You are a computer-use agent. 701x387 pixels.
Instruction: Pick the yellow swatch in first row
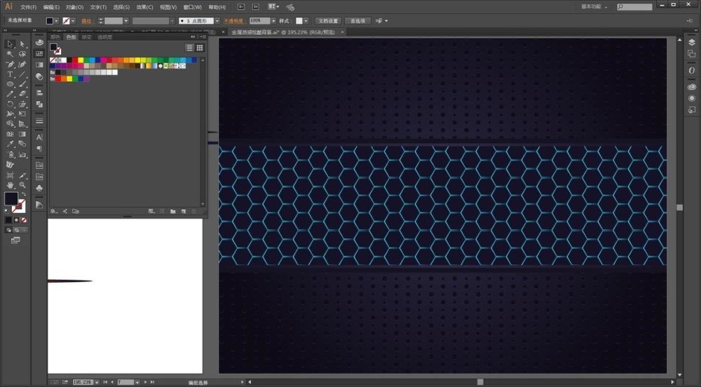coord(81,60)
